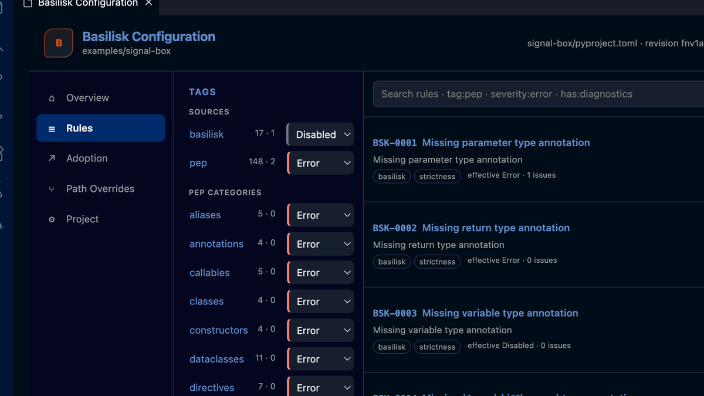Click strictness tag chip on BSK-0002
The height and width of the screenshot is (396, 704).
pos(437,262)
